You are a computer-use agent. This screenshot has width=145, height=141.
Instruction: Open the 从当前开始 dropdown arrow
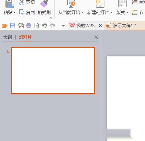82,12
